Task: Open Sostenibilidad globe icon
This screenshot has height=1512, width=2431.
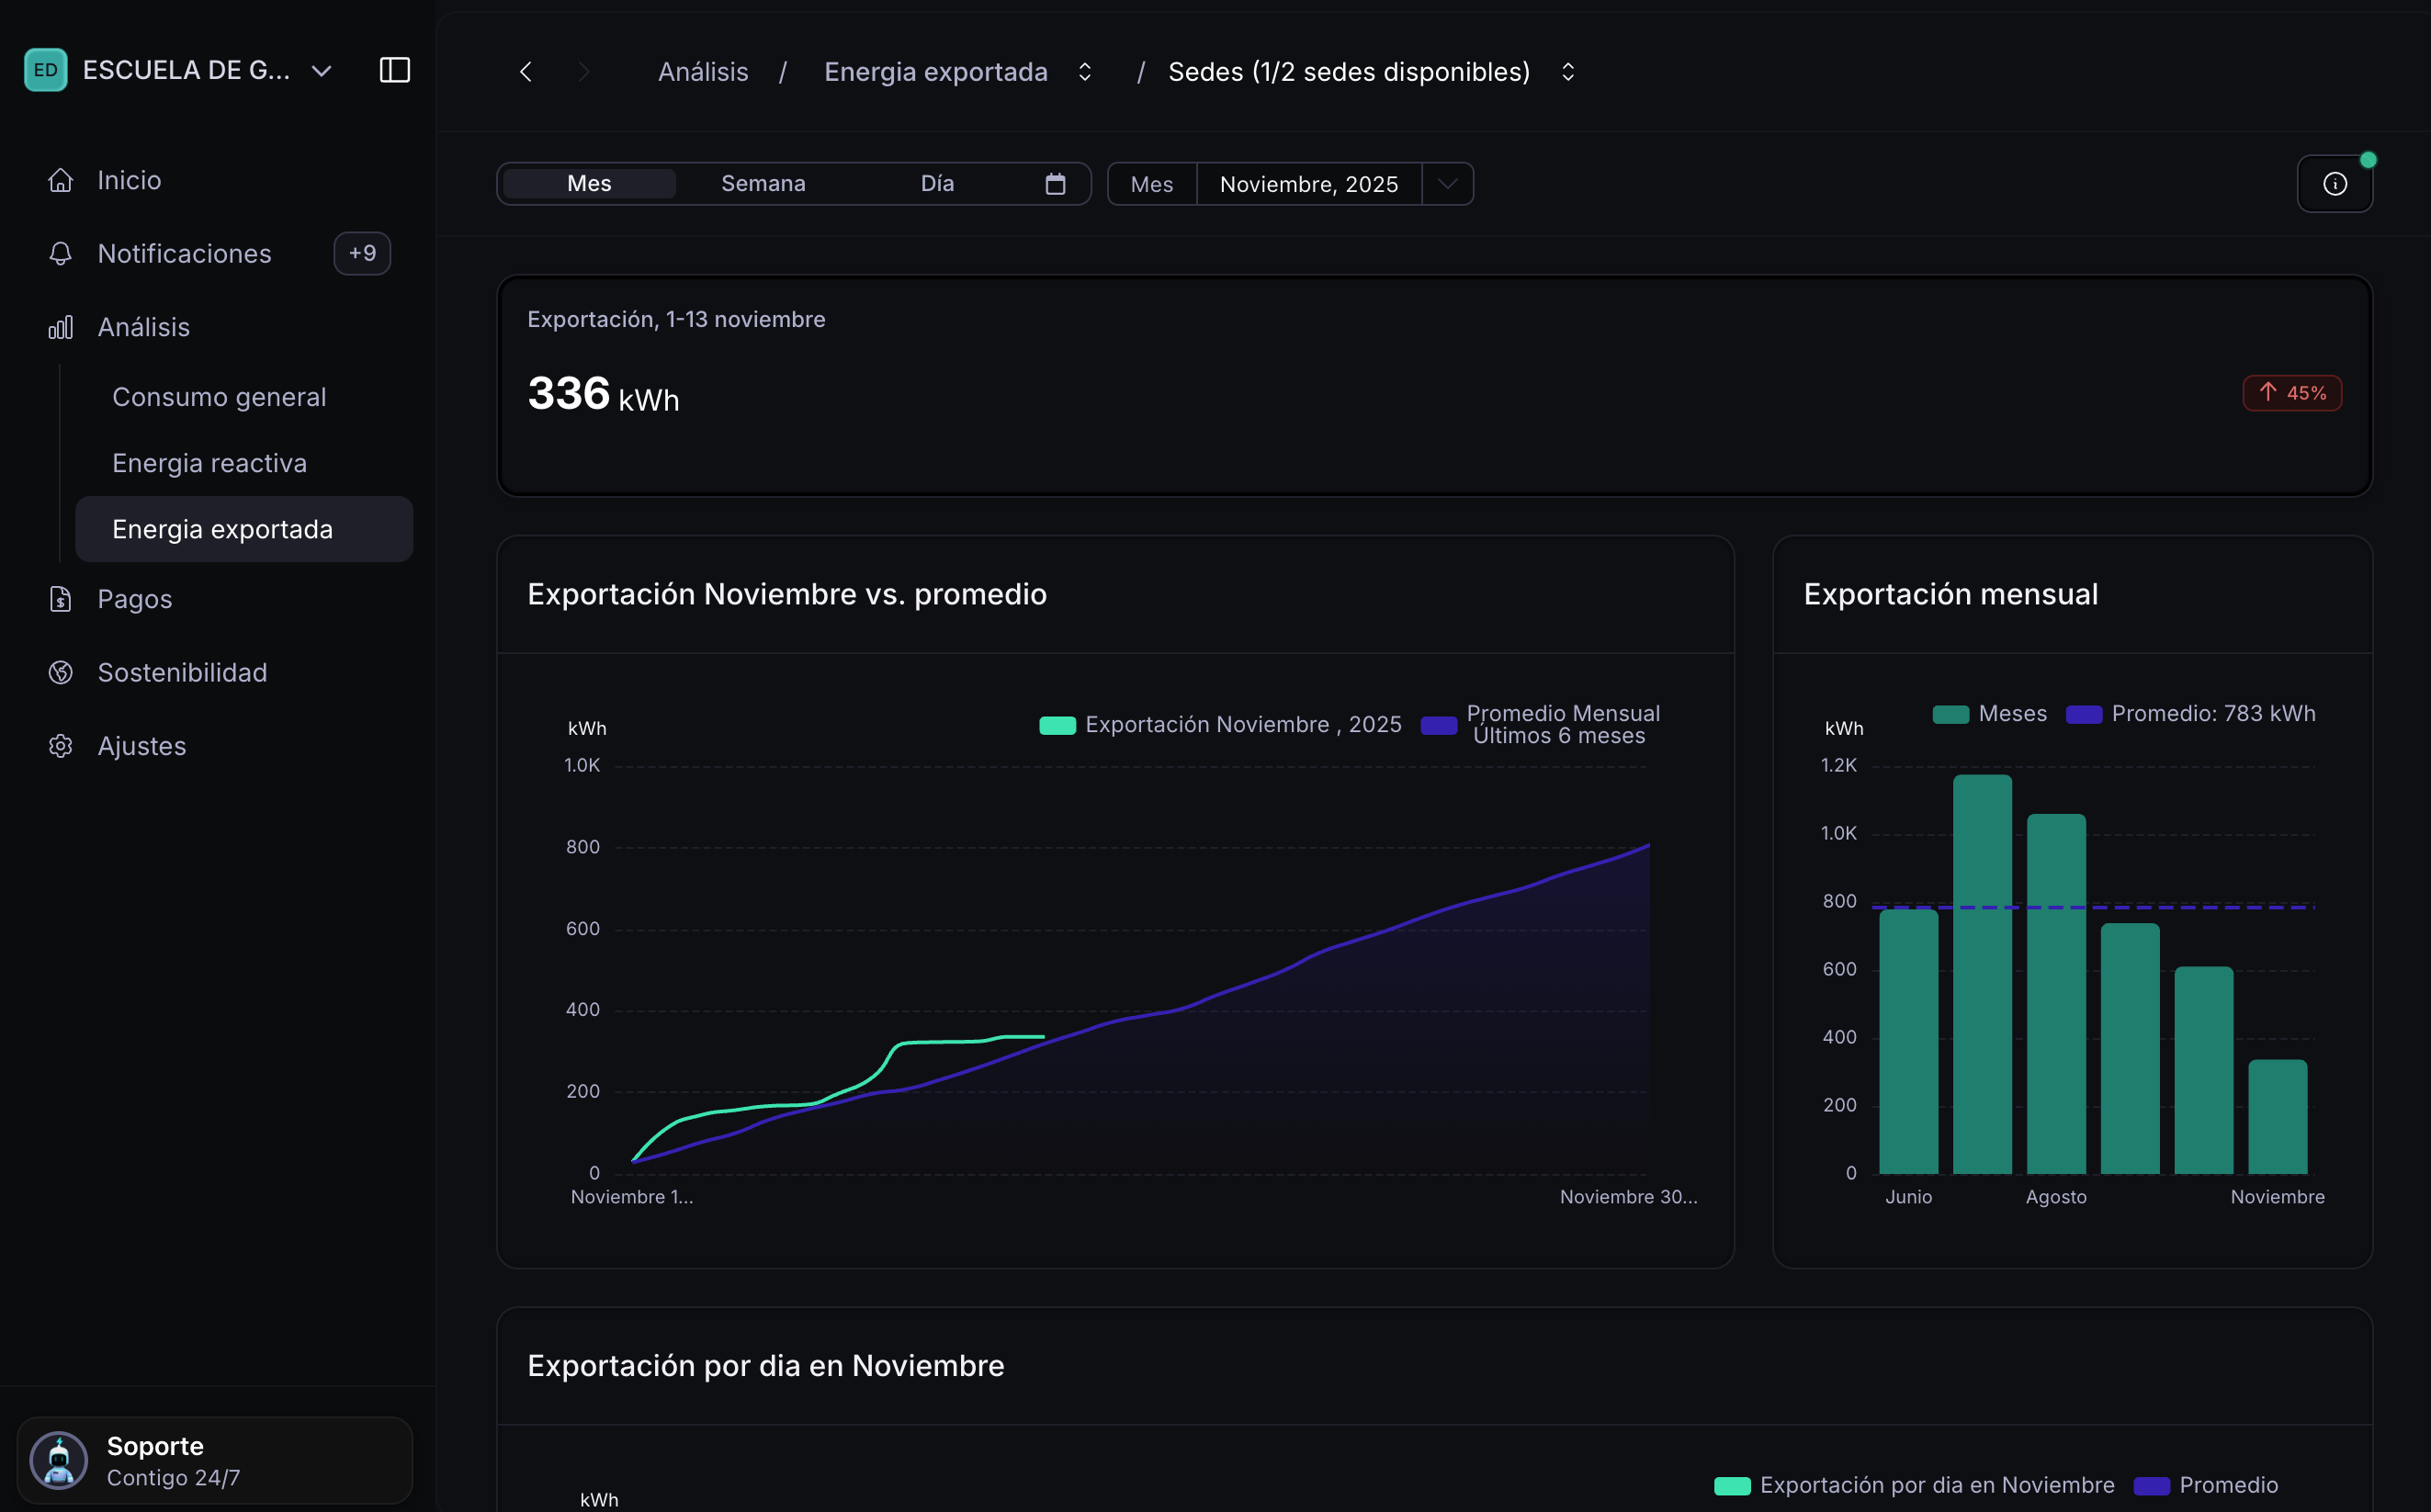Action: 61,672
